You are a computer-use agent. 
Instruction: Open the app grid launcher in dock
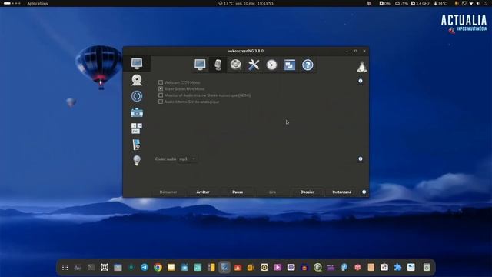tap(65, 267)
